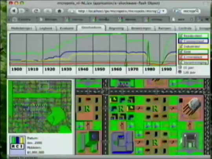Switch to the Evaluatie tab
This screenshot has height=159, width=212.
click(x=66, y=28)
